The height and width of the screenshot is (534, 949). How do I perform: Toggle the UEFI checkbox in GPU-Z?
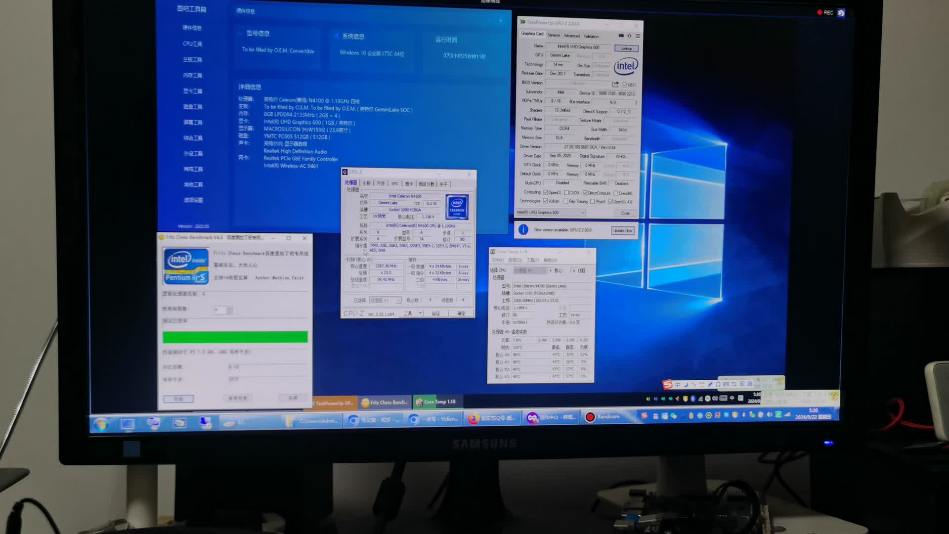pyautogui.click(x=625, y=85)
